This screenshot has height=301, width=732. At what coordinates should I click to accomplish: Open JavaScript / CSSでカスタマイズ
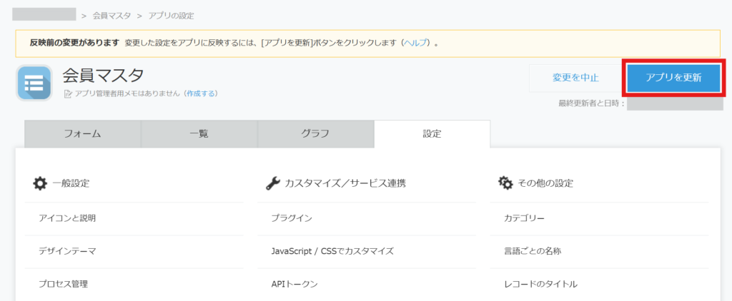click(332, 251)
